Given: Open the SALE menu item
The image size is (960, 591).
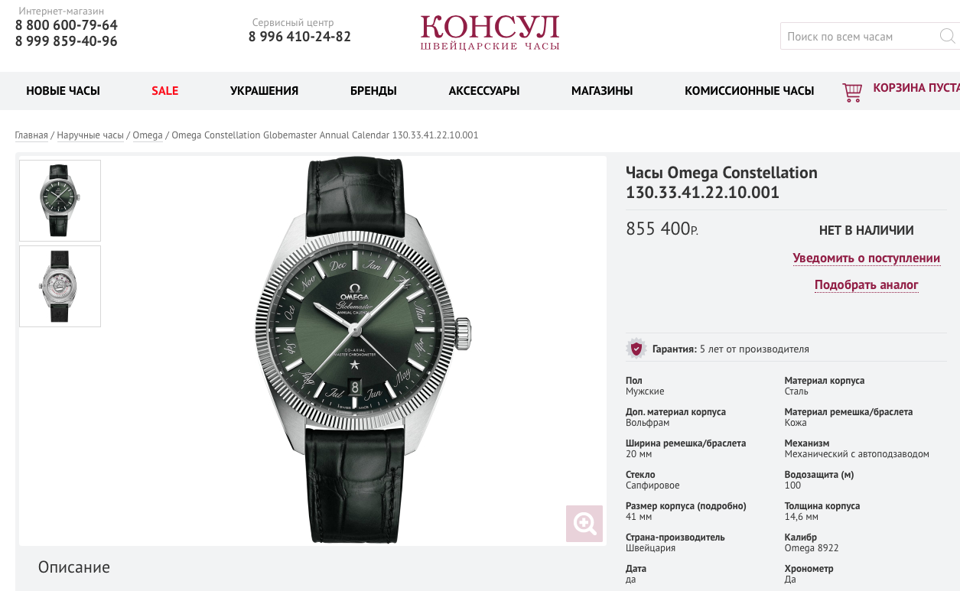Looking at the screenshot, I should [x=164, y=91].
